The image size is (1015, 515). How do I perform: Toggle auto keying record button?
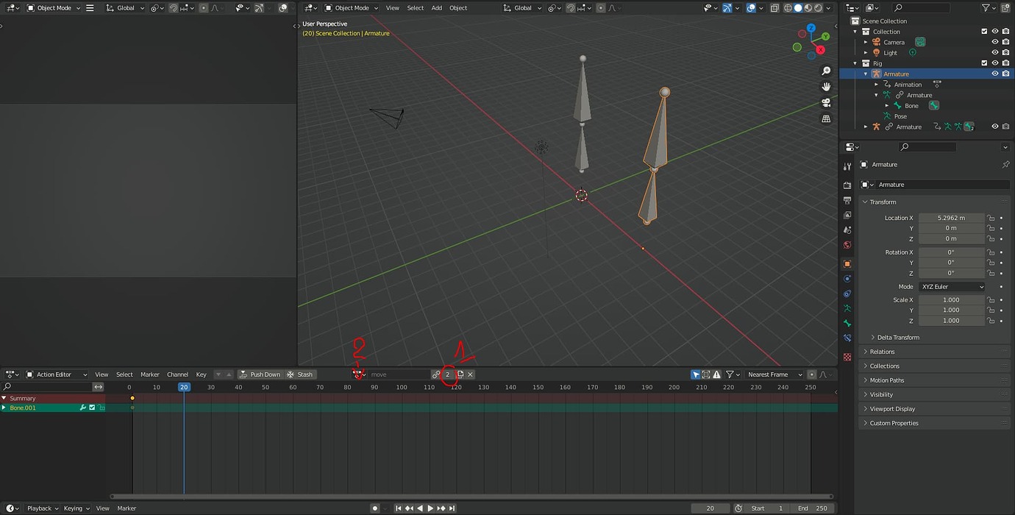(x=375, y=508)
